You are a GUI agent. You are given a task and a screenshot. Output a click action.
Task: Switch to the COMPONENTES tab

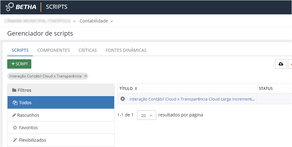54,50
